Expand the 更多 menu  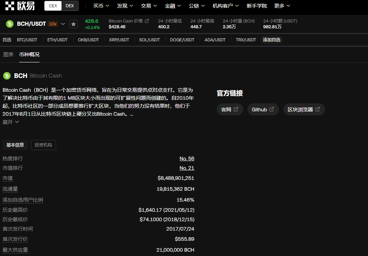coord(282,6)
